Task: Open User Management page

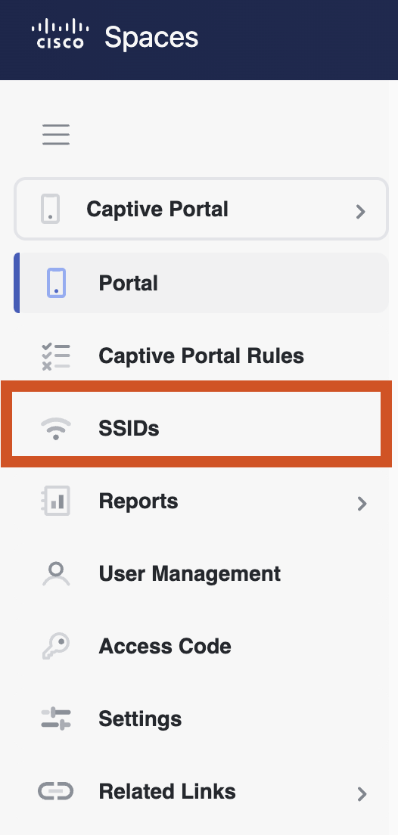Action: [x=189, y=573]
